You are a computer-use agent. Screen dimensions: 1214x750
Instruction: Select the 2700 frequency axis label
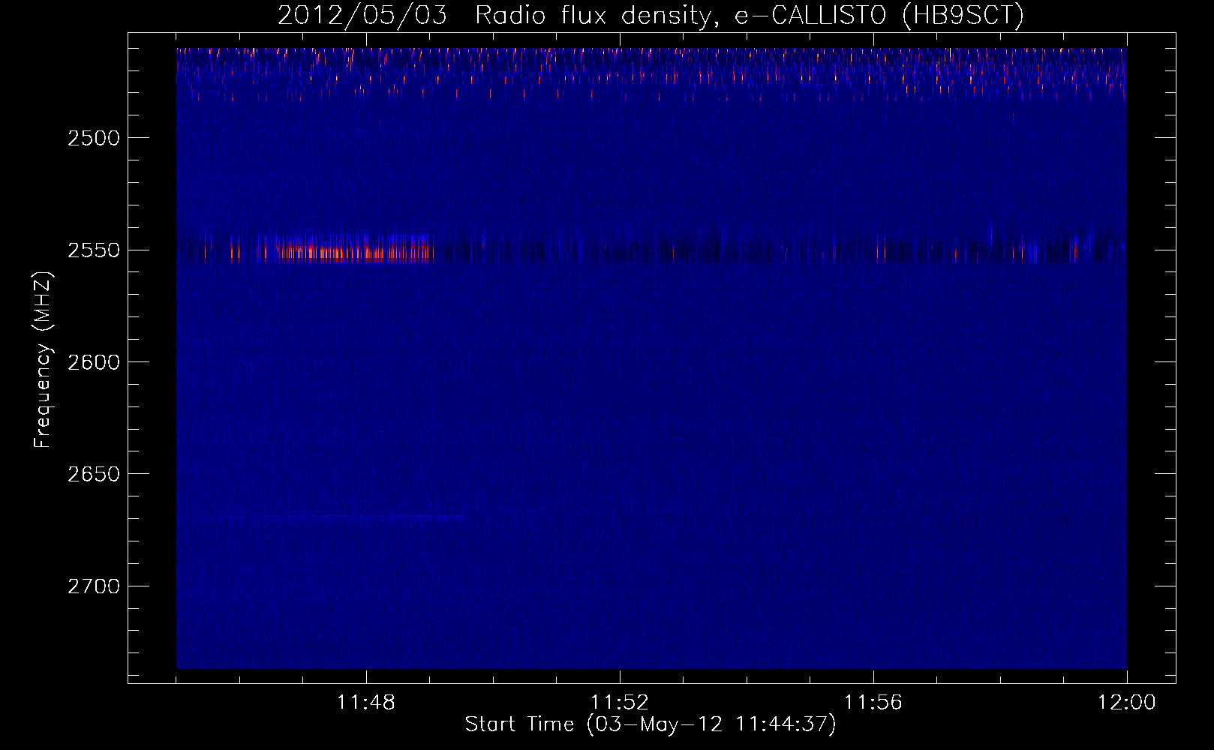[93, 586]
